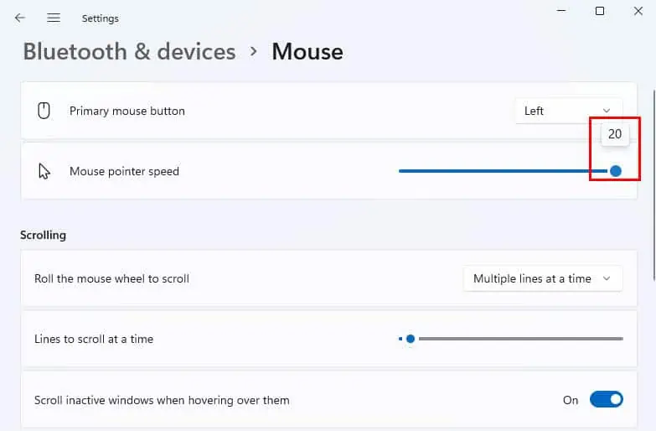656x431 pixels.
Task: Click the Mouse pointer speed slider track
Action: click(503, 171)
